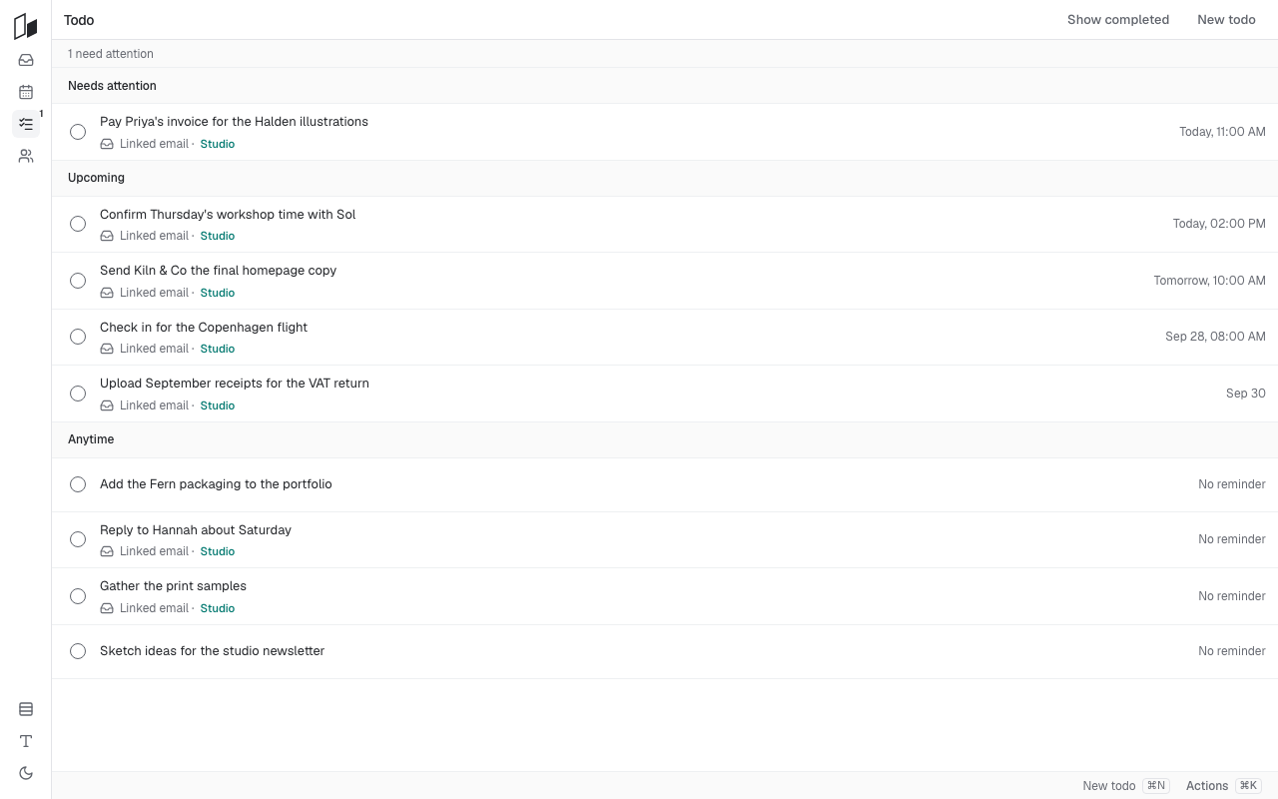The height and width of the screenshot is (799, 1278).
Task: Open the typography T icon in sidebar
Action: tap(26, 741)
